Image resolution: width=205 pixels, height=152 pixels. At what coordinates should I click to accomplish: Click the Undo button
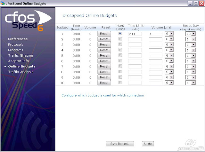[x=148, y=144]
